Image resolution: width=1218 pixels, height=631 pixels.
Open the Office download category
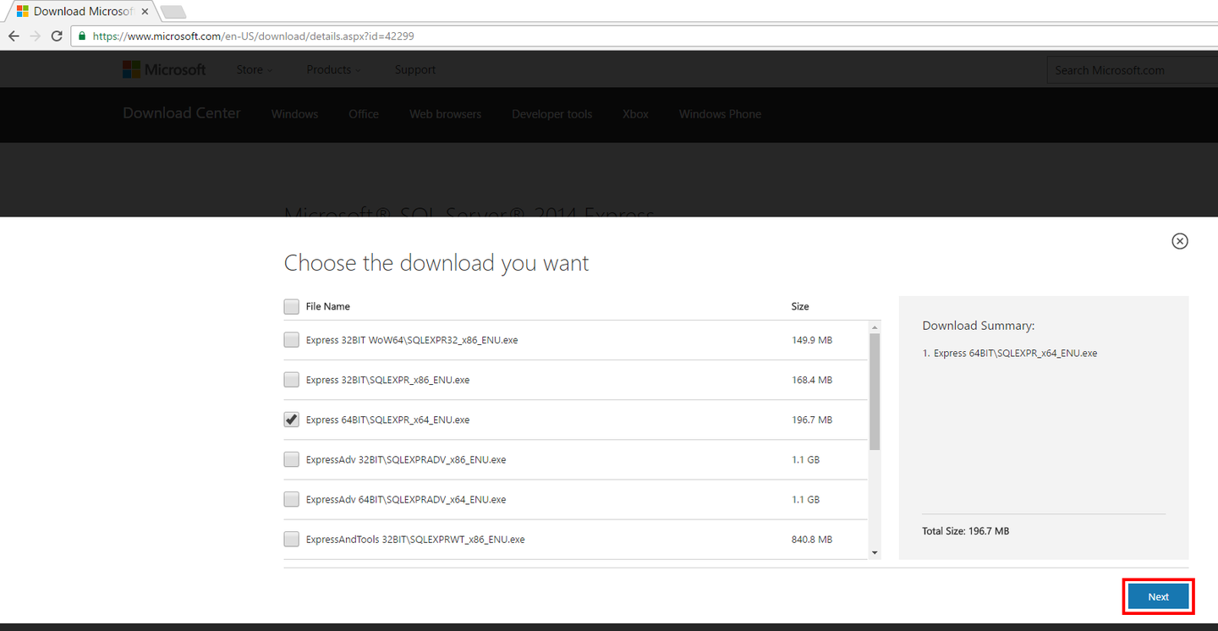(364, 114)
